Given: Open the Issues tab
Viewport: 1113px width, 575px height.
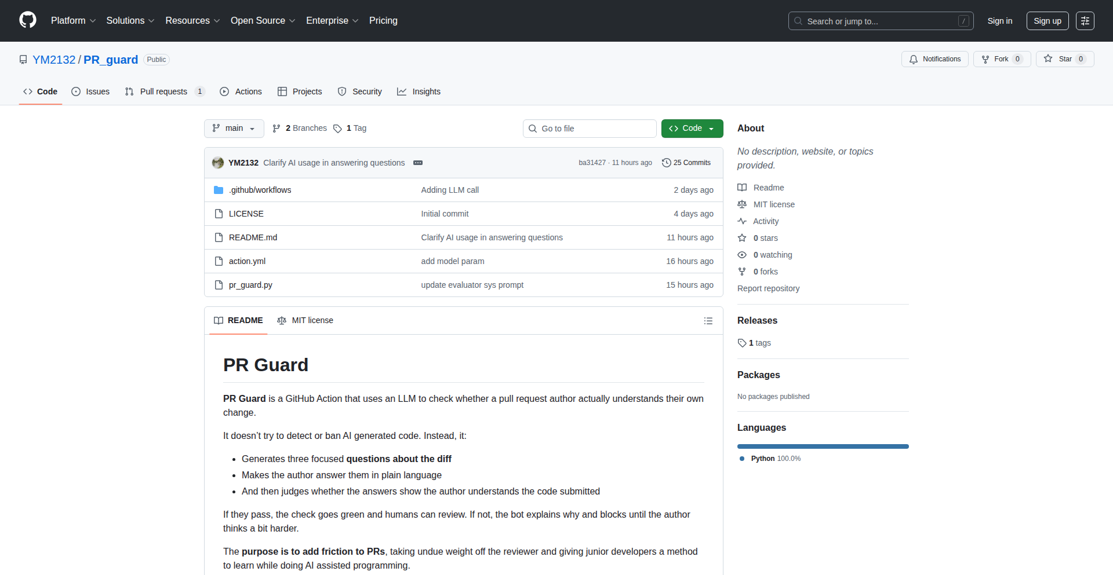Looking at the screenshot, I should [90, 91].
